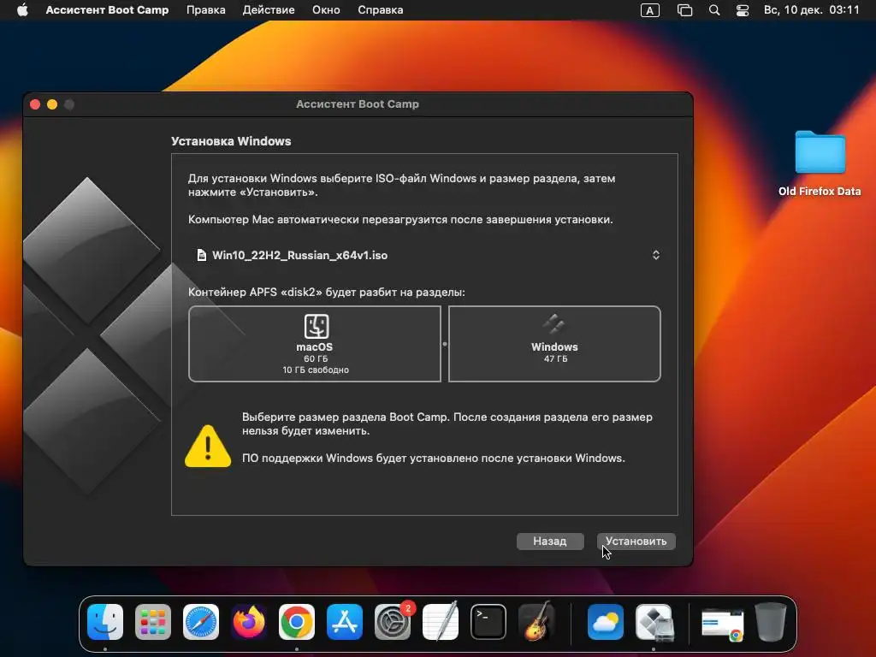Open the Weather app from the Dock
This screenshot has height=657, width=876.
tap(606, 621)
